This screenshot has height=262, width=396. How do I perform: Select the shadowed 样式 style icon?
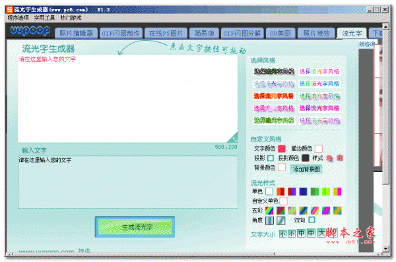(329, 158)
